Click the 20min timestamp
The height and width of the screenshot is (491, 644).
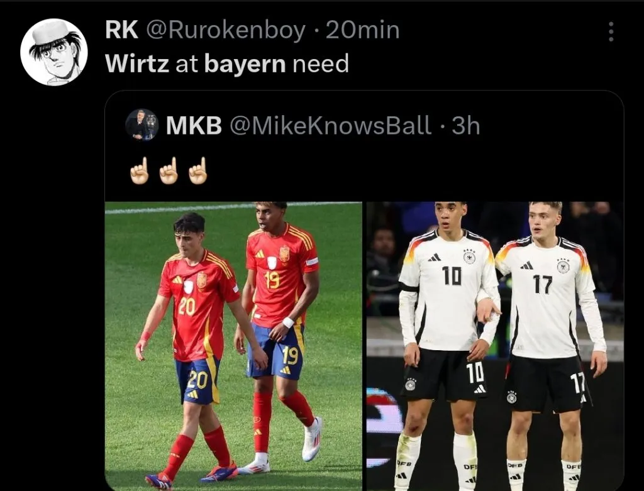point(363,31)
